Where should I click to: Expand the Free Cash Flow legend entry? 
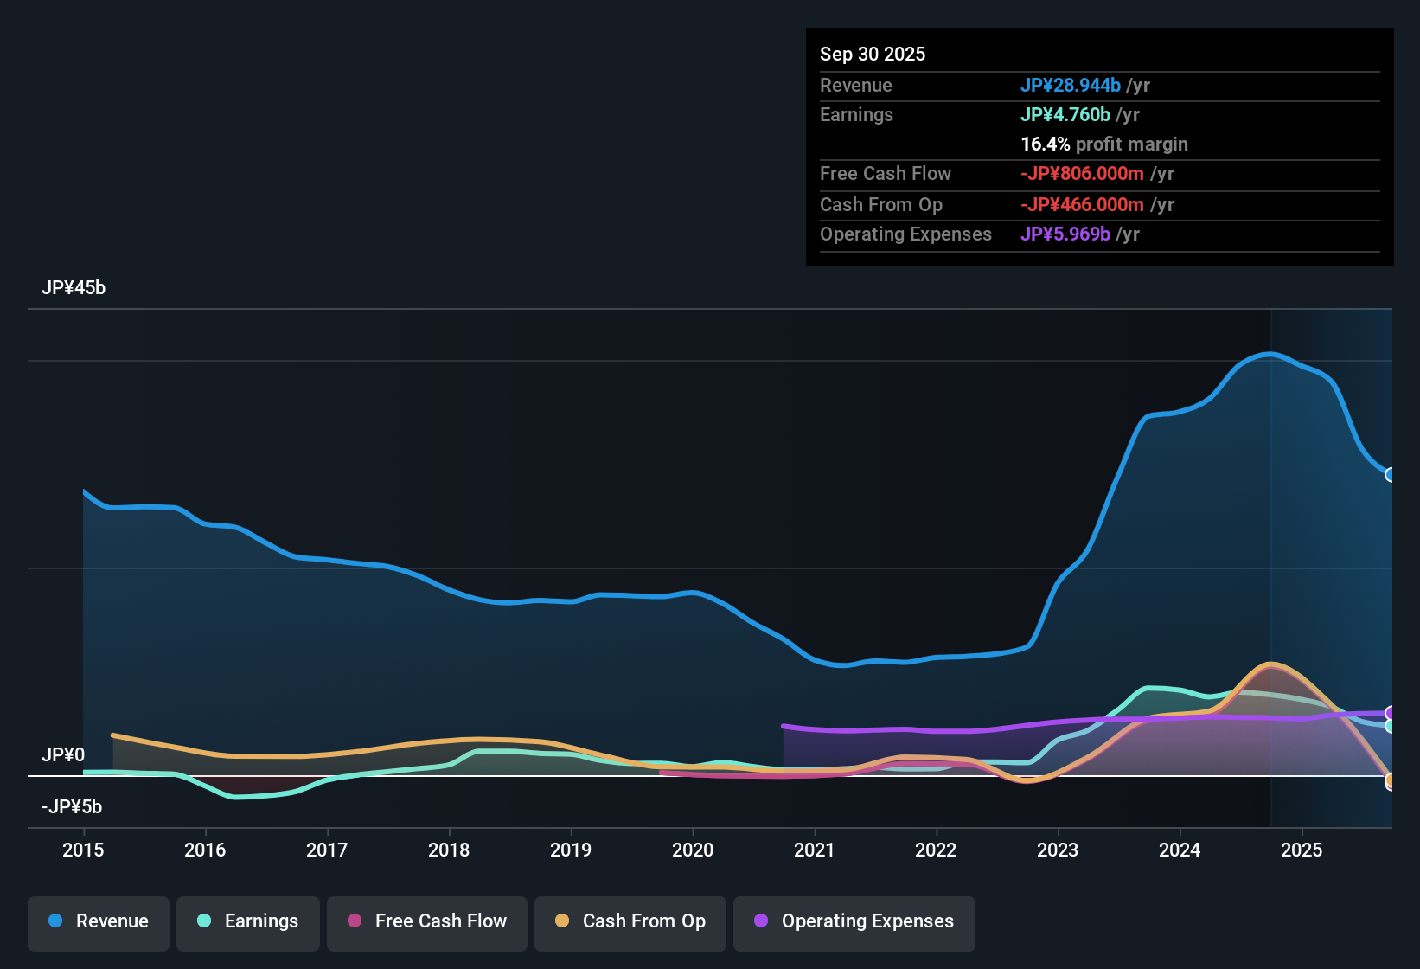426,921
